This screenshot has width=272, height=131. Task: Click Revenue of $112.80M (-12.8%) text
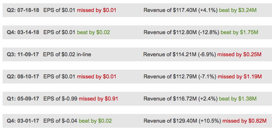point(181,32)
